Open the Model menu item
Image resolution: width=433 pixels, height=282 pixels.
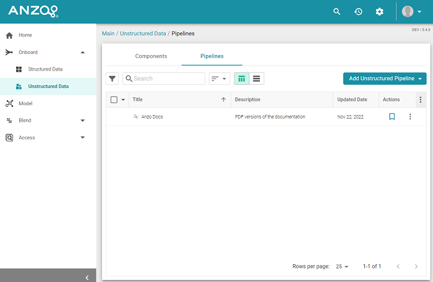point(25,103)
